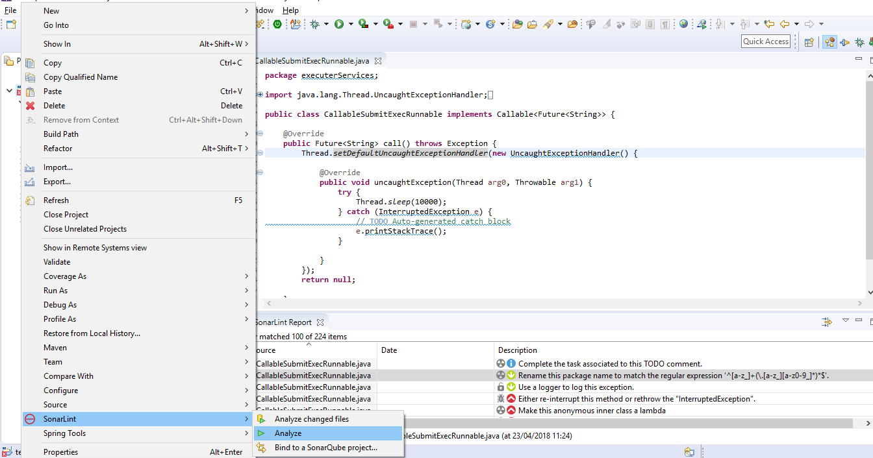Open the Coverage toolbar dropdown arrow
The image size is (873, 458).
pyautogui.click(x=375, y=24)
